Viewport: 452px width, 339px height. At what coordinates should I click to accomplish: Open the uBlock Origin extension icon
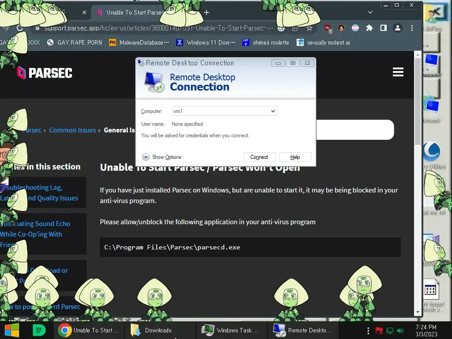(328, 28)
